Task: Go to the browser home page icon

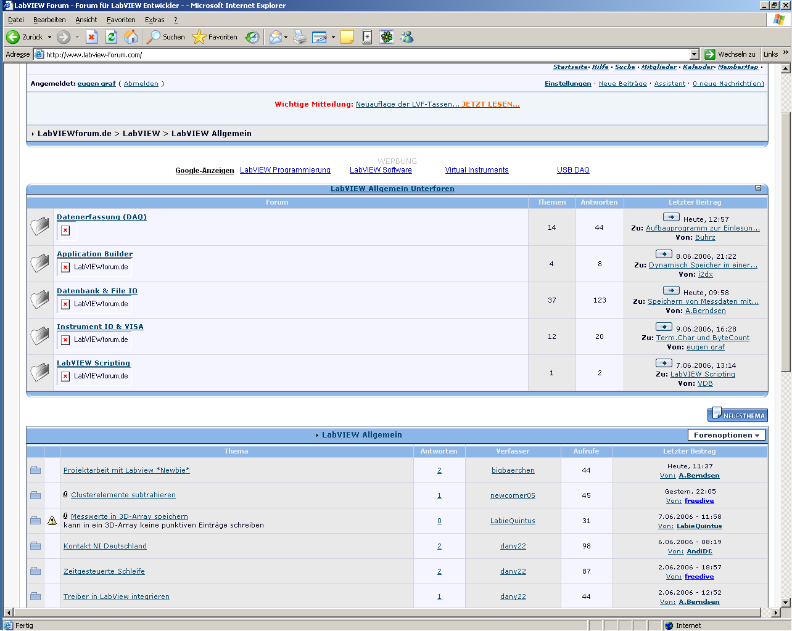Action: coord(131,37)
